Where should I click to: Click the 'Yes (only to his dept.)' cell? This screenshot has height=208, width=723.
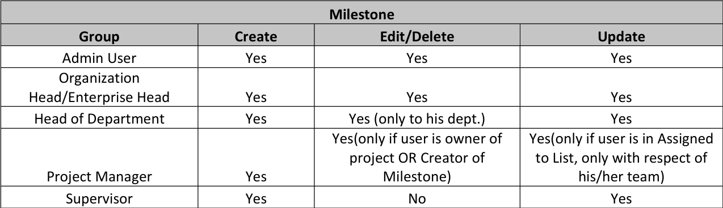(417, 118)
